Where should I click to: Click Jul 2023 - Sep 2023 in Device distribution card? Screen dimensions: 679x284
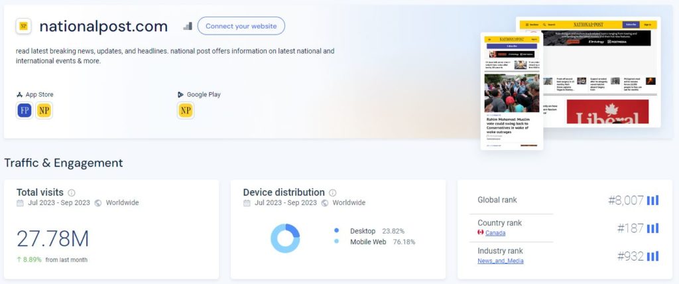(285, 202)
